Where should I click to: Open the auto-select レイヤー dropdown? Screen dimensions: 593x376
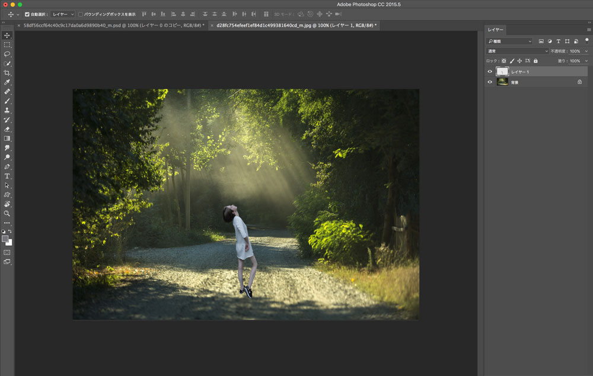point(63,14)
